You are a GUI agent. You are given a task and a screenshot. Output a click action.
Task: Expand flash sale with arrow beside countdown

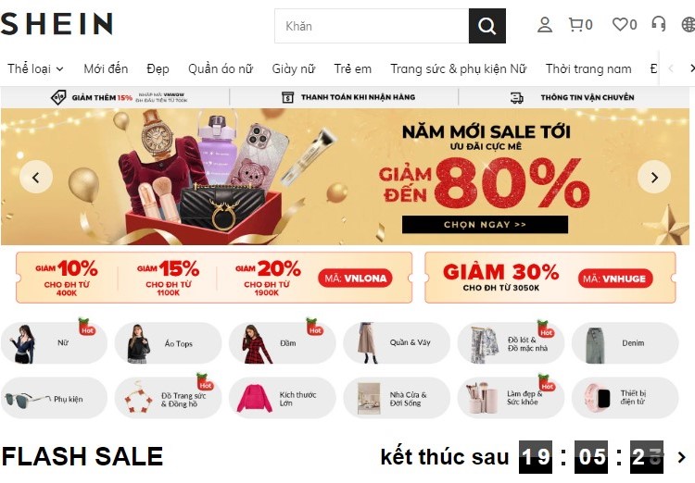pyautogui.click(x=682, y=457)
